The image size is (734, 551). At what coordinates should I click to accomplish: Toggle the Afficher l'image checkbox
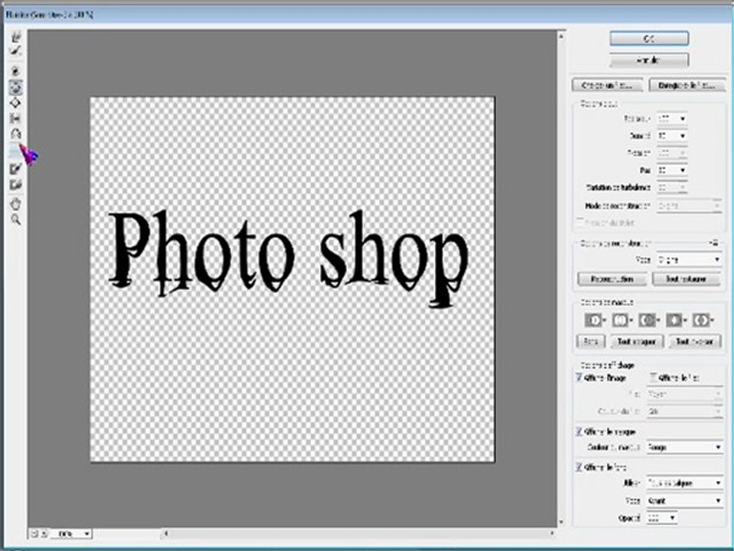[579, 377]
